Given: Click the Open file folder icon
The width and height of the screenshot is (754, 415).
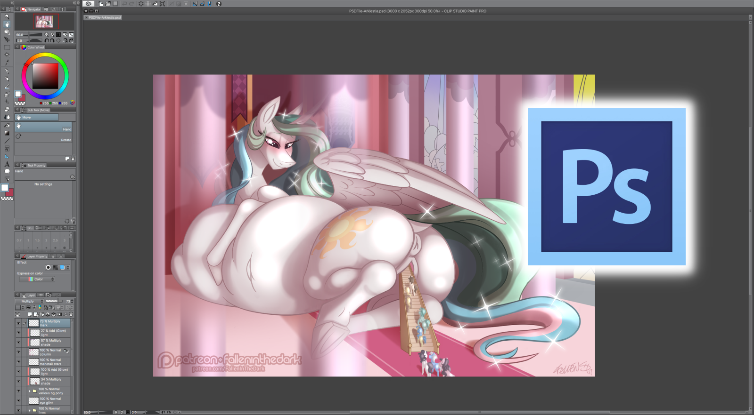Looking at the screenshot, I should pos(108,4).
